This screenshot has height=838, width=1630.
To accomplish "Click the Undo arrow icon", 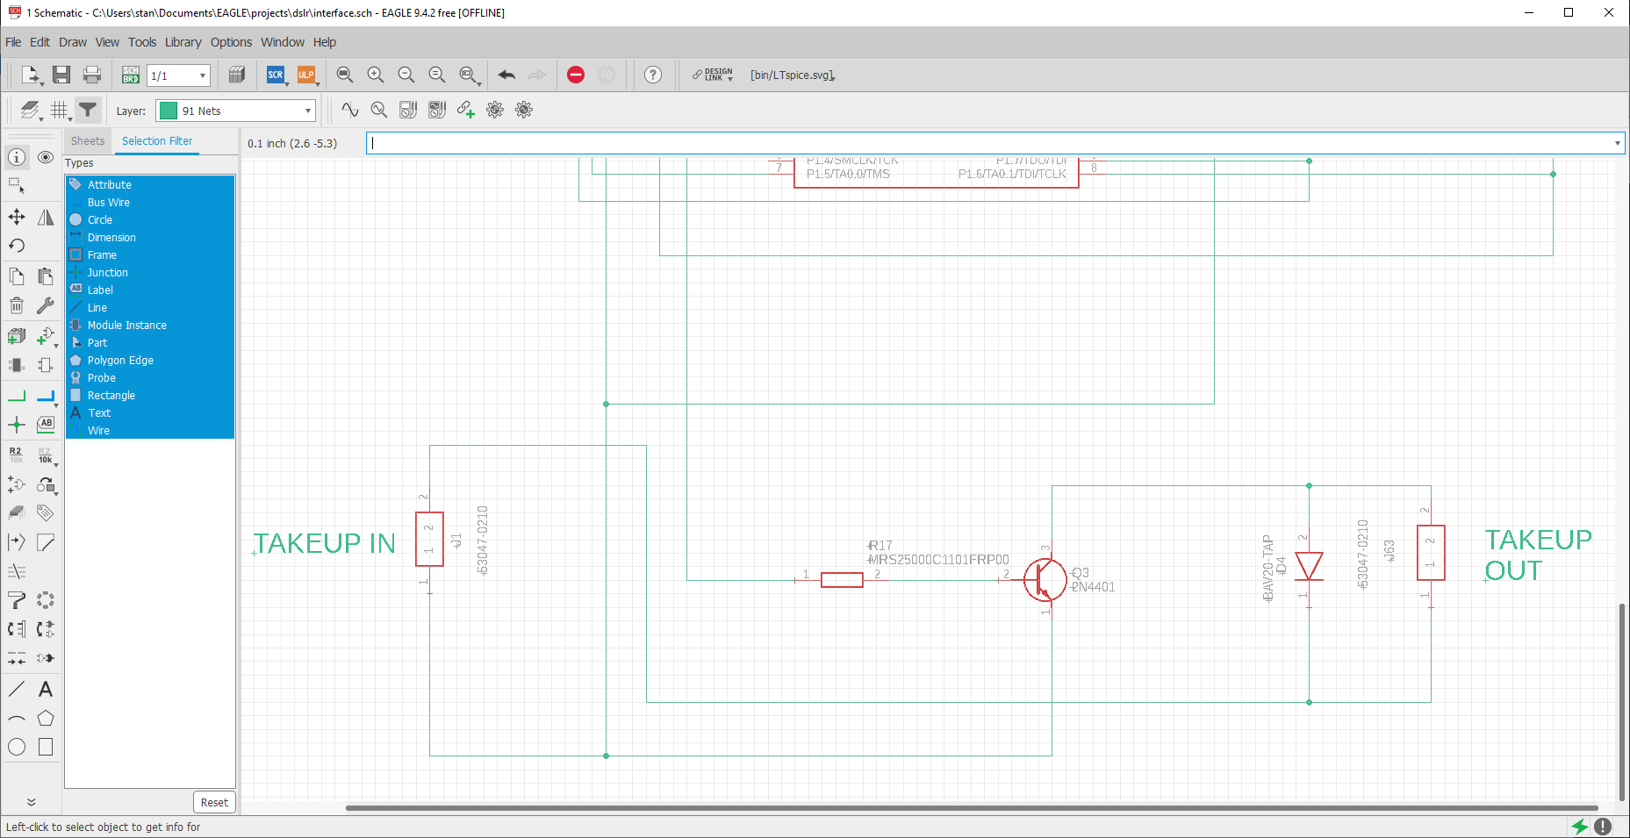I will pos(506,75).
